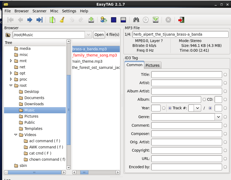Open search files binoculars icon

136,20
